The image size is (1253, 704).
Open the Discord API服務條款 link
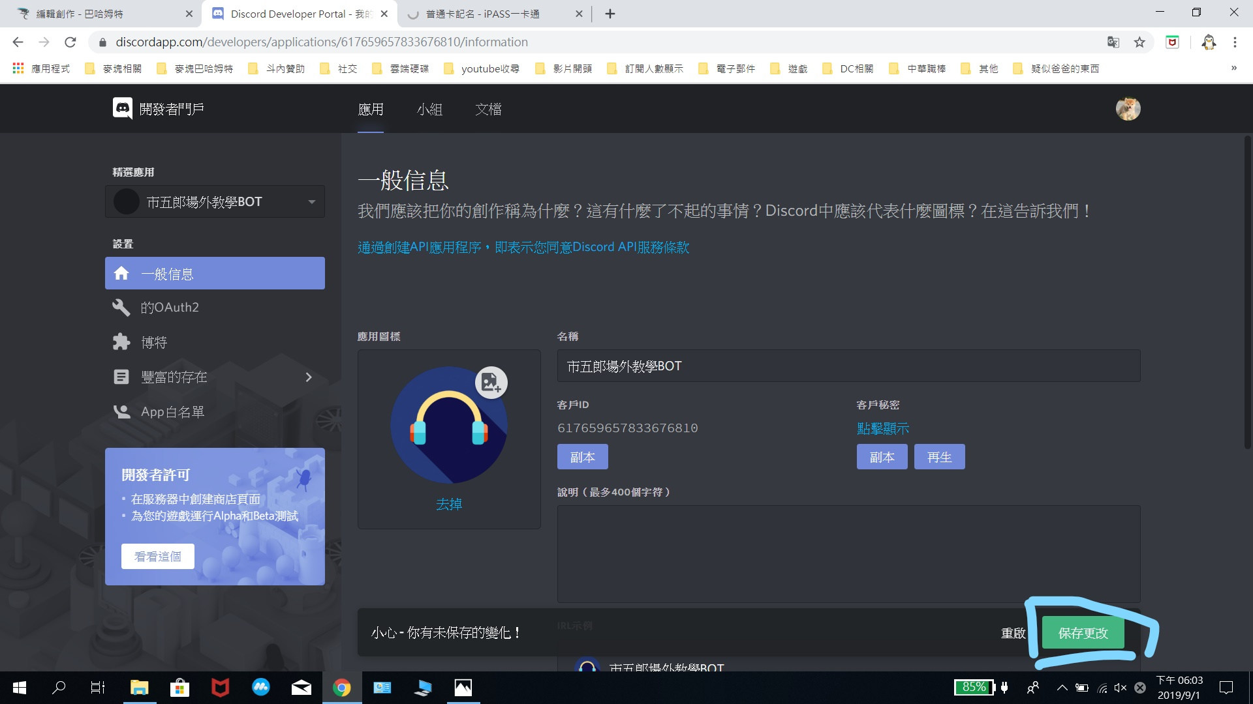523,247
